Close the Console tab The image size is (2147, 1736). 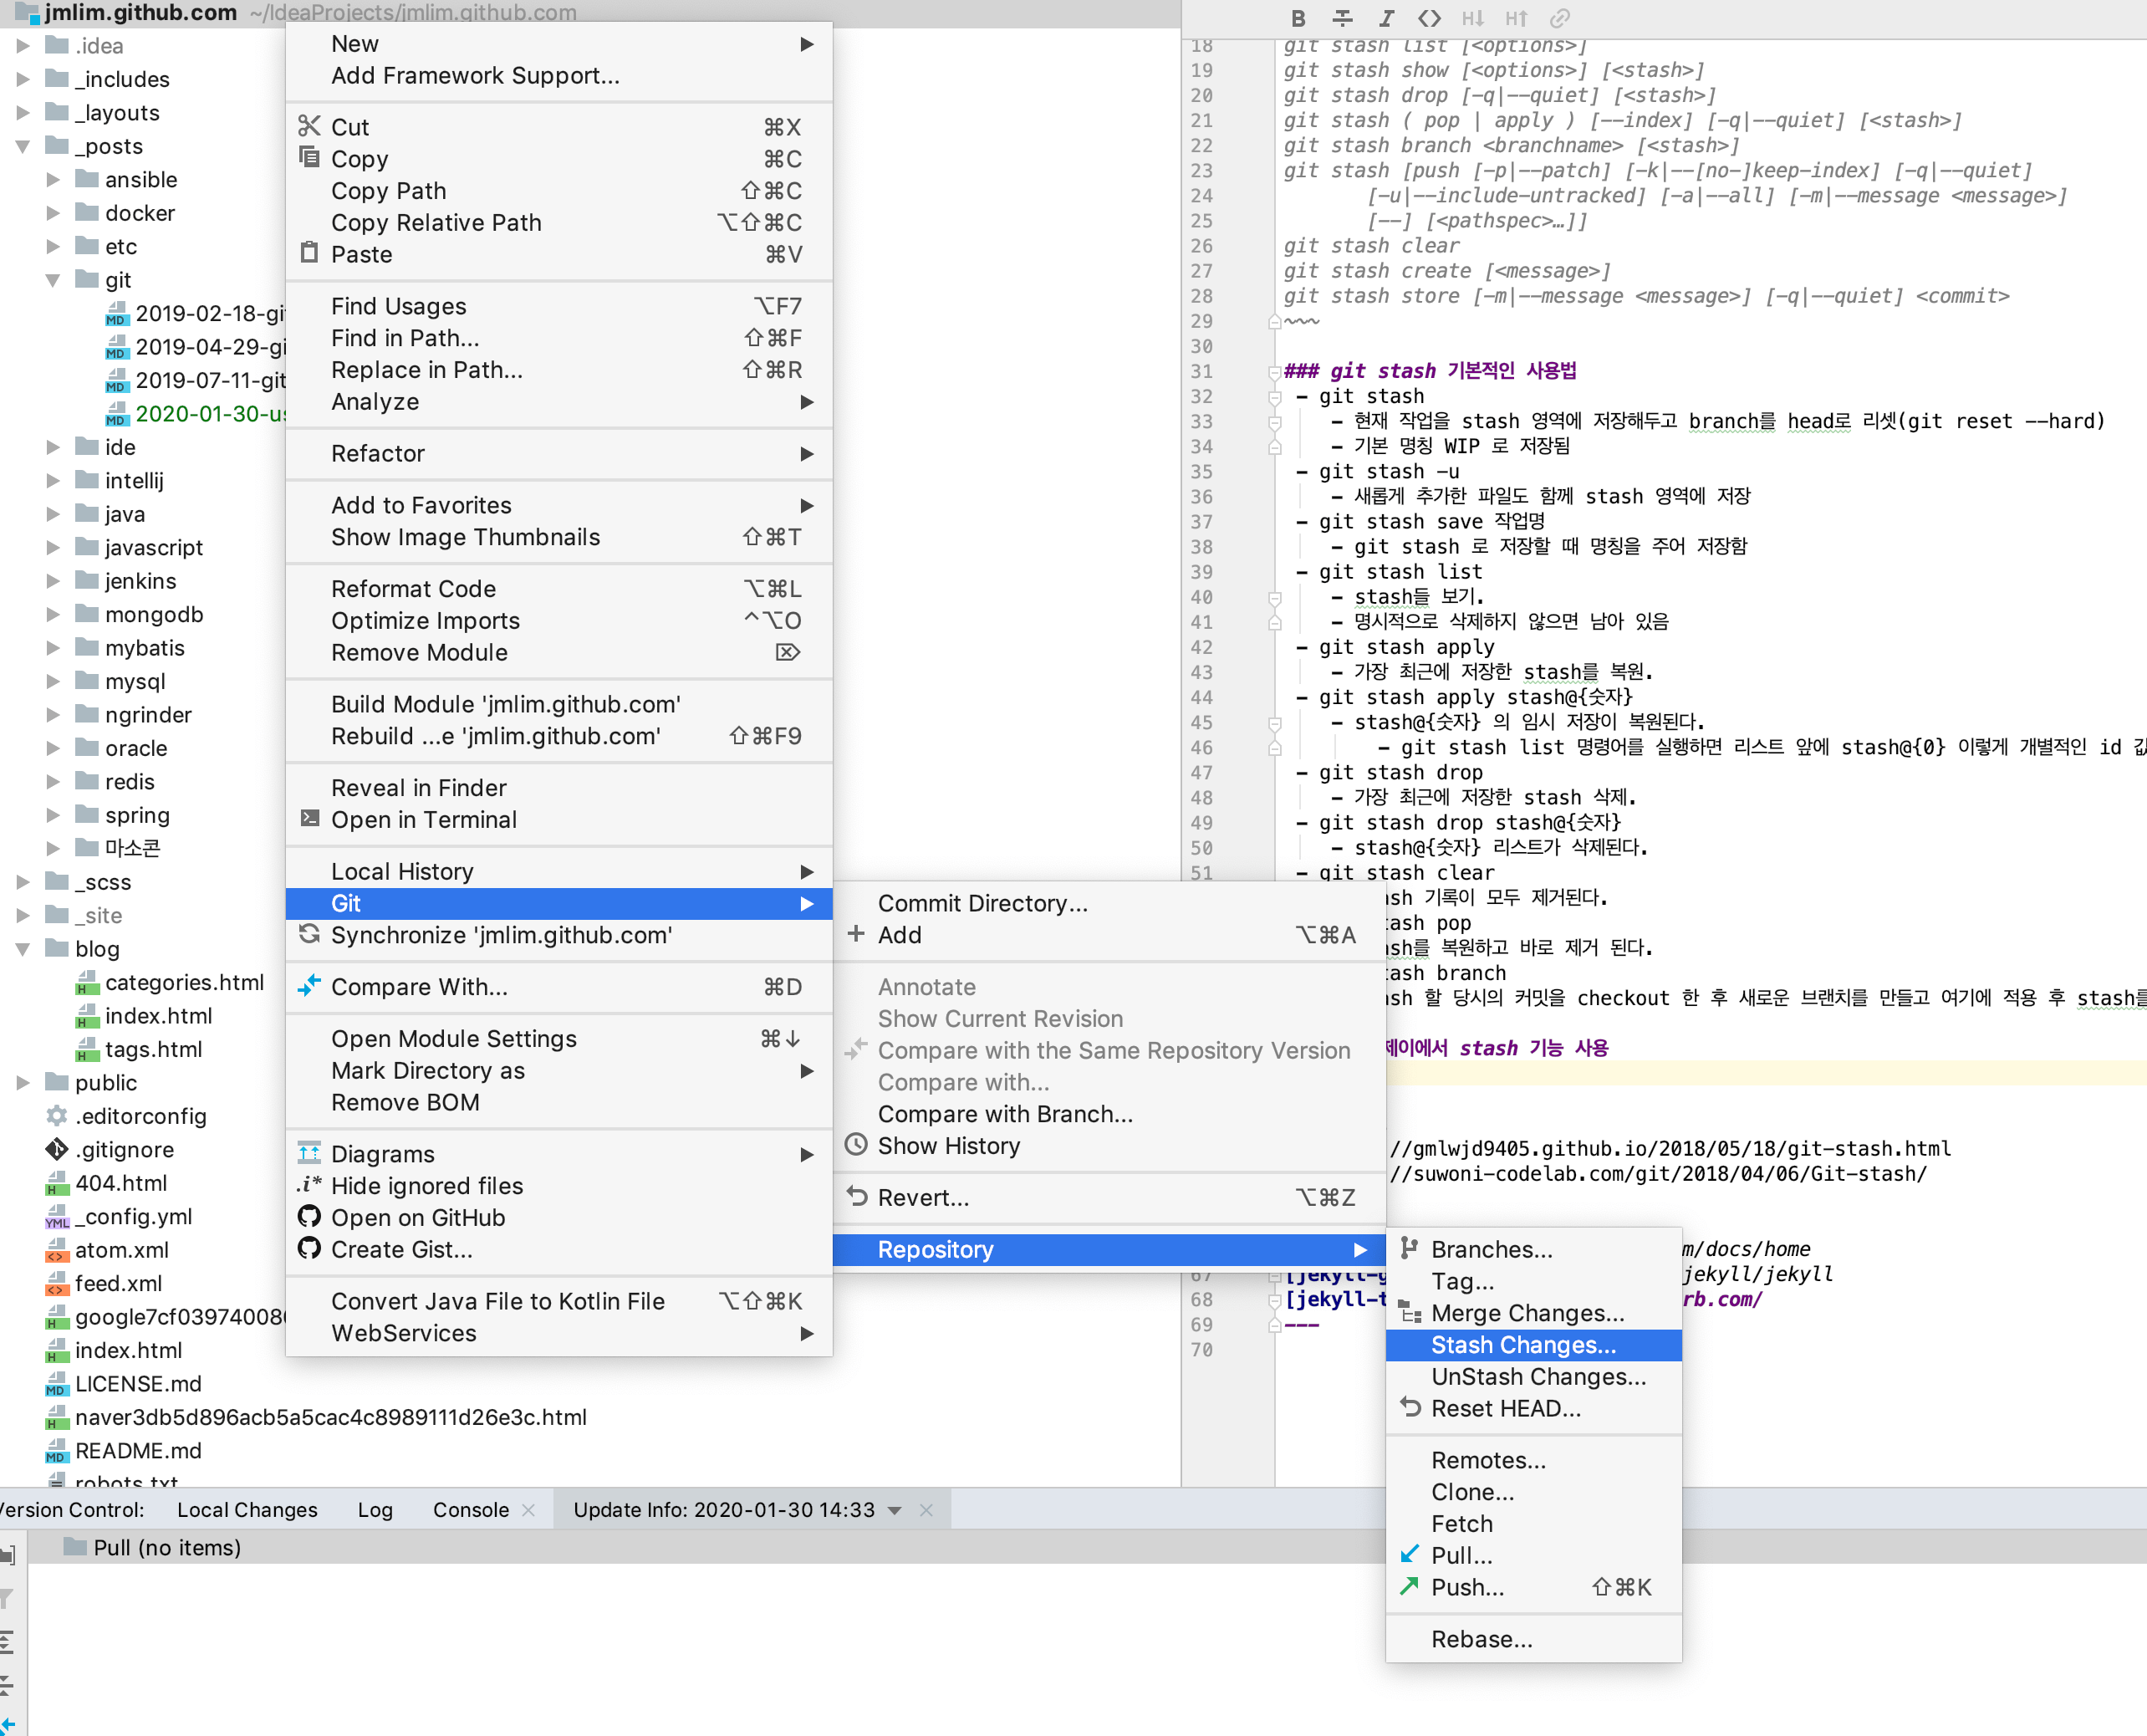[528, 1510]
